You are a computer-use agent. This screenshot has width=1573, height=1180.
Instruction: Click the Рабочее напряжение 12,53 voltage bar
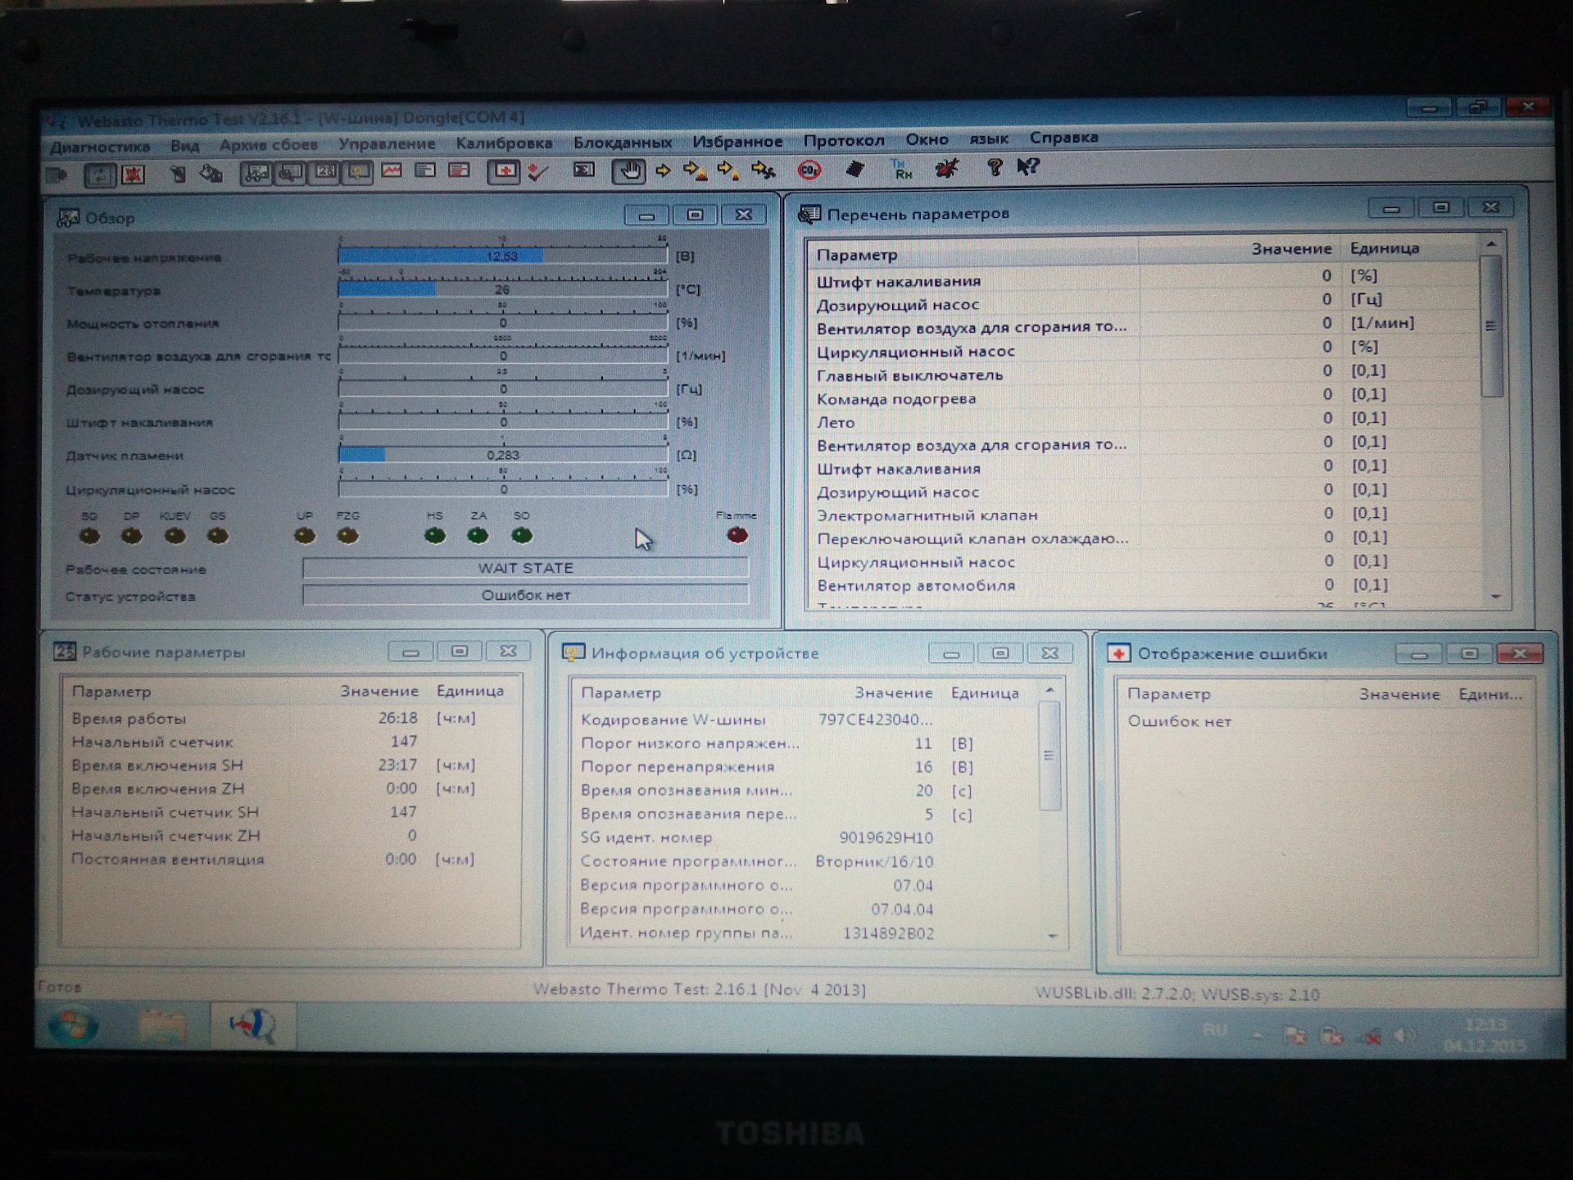pos(502,256)
